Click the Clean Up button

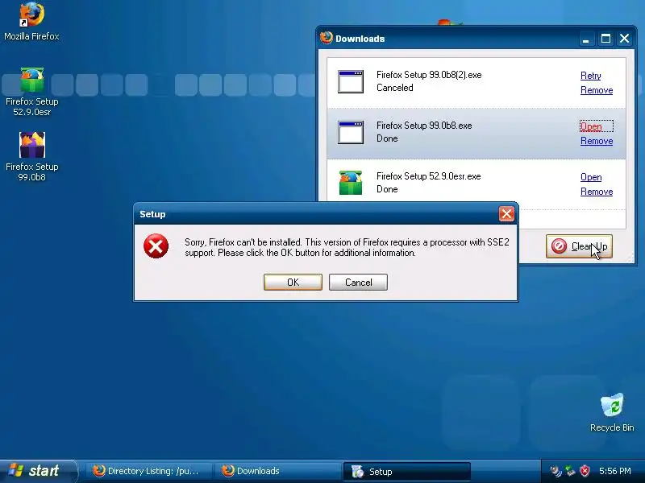(x=579, y=246)
